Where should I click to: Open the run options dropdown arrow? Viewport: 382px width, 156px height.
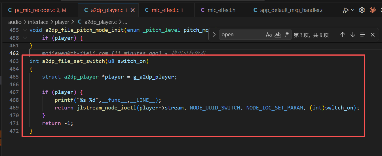click(x=353, y=10)
